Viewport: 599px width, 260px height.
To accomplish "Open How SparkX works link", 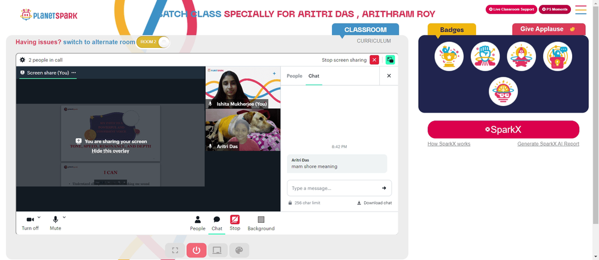I will 449,144.
